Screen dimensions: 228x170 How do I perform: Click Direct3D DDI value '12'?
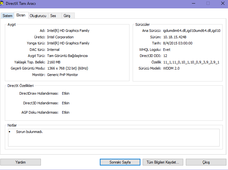pos(165,56)
